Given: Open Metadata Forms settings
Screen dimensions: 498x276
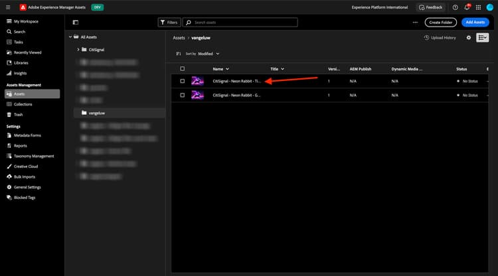Looking at the screenshot, I should click(x=27, y=135).
